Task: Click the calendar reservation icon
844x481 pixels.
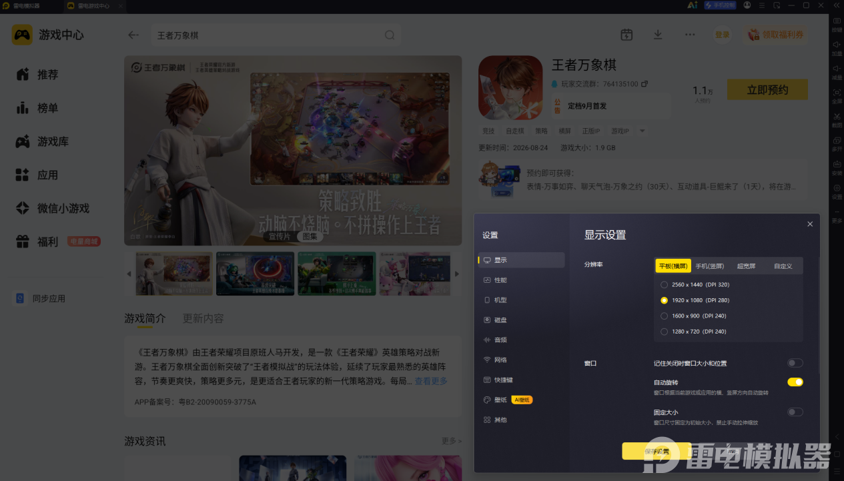Action: (626, 35)
